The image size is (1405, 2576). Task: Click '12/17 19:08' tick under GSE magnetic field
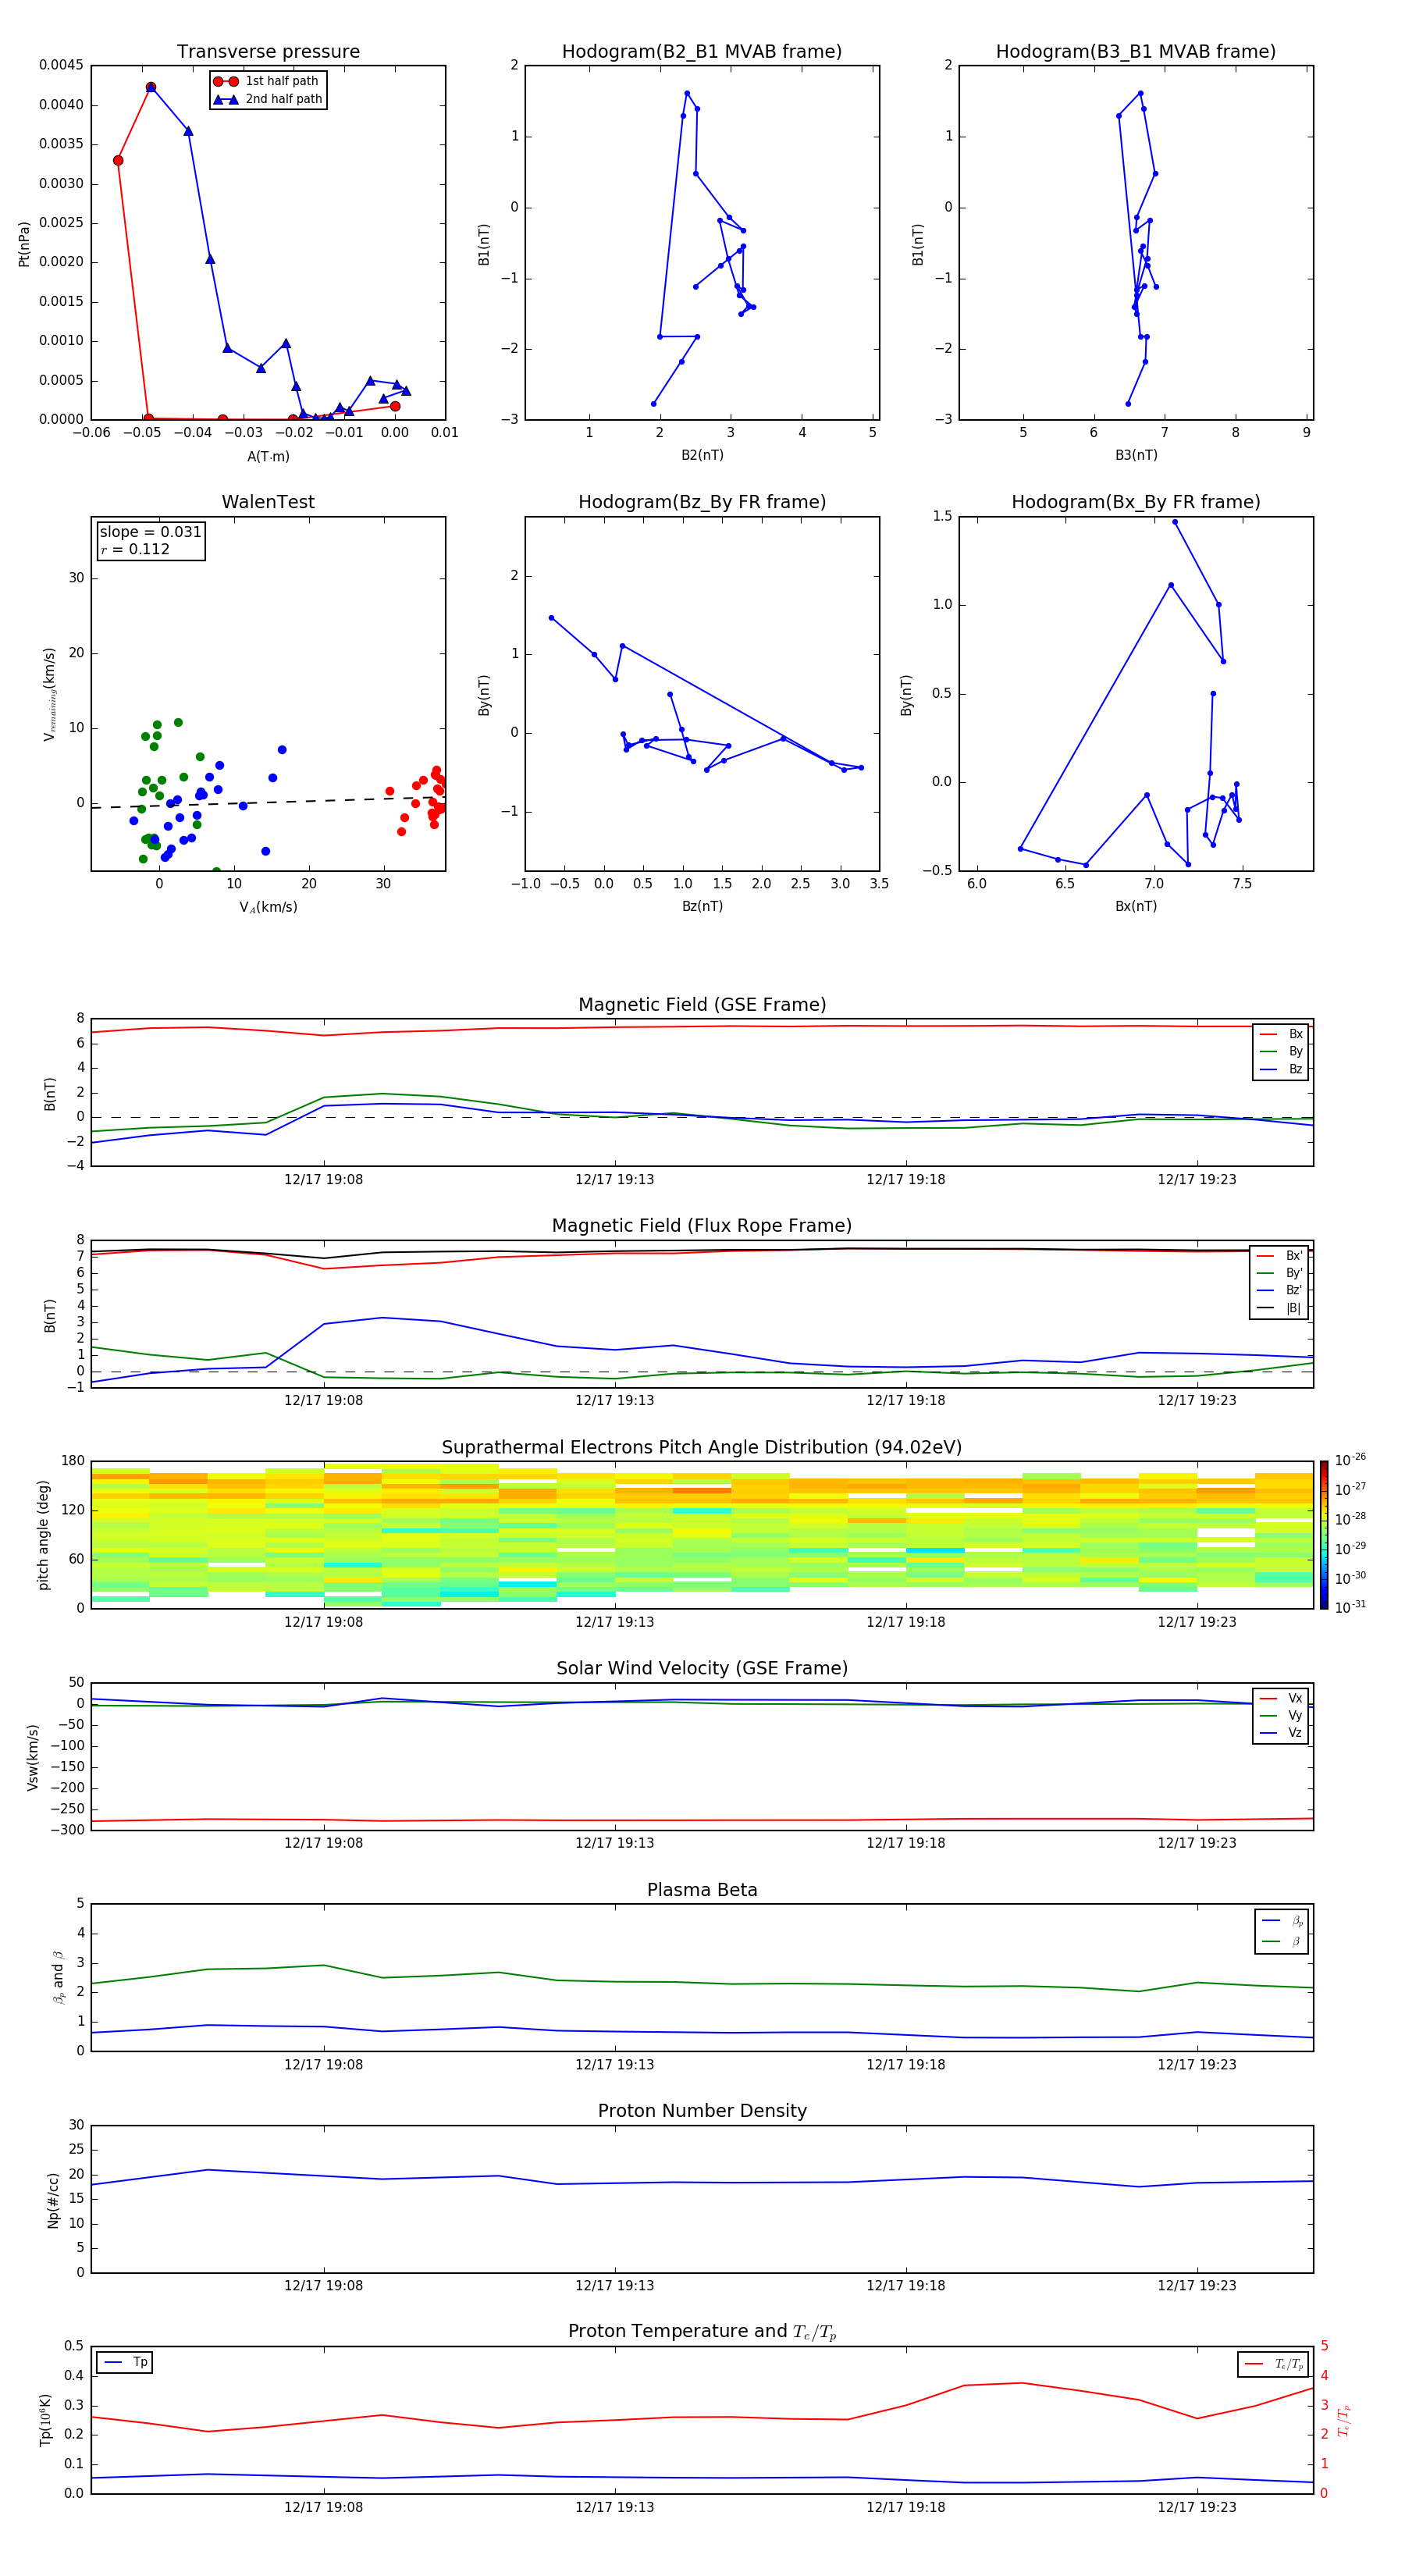pyautogui.click(x=323, y=1180)
